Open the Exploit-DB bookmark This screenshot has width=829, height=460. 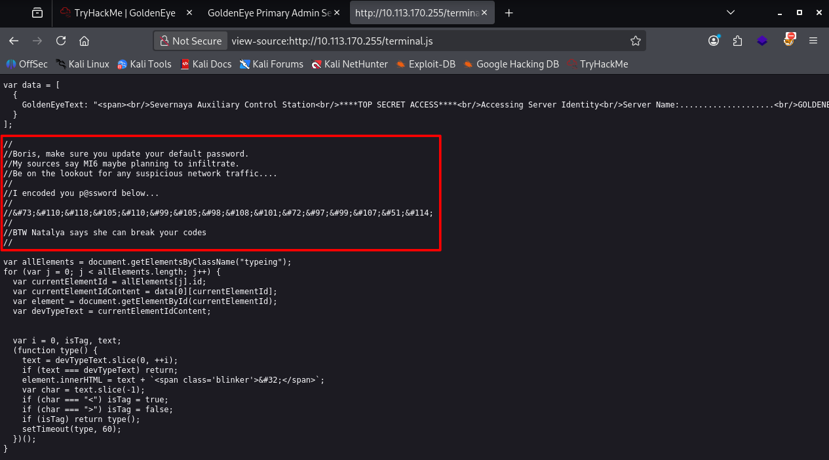click(x=425, y=64)
